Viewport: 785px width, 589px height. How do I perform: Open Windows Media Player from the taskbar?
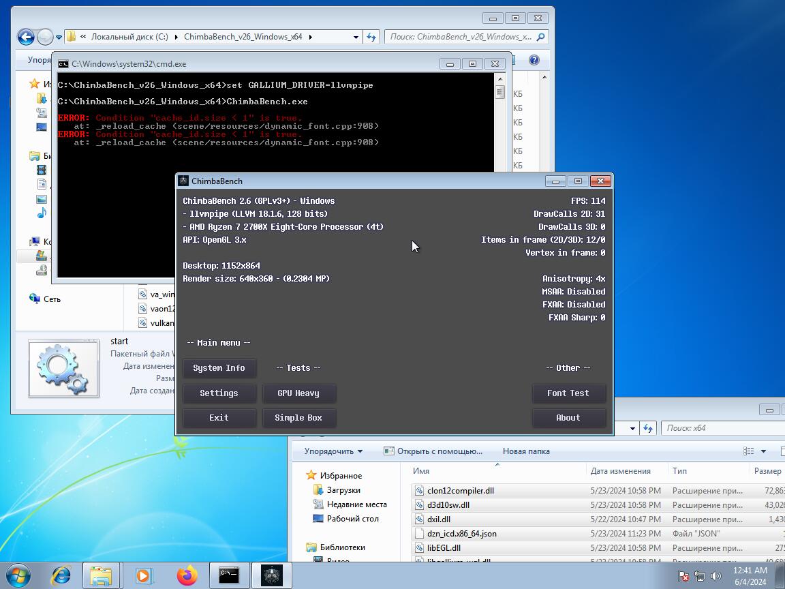pos(144,575)
